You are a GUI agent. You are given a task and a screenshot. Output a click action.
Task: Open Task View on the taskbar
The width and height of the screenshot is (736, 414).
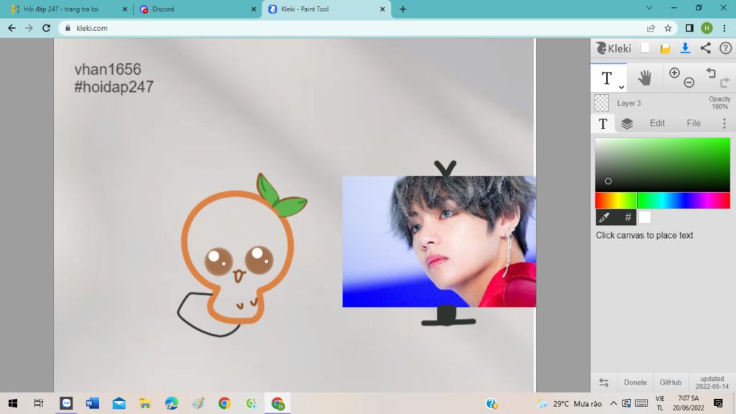pyautogui.click(x=39, y=403)
